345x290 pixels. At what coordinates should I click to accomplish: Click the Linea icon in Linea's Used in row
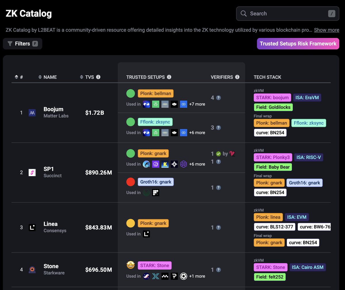[x=147, y=234]
